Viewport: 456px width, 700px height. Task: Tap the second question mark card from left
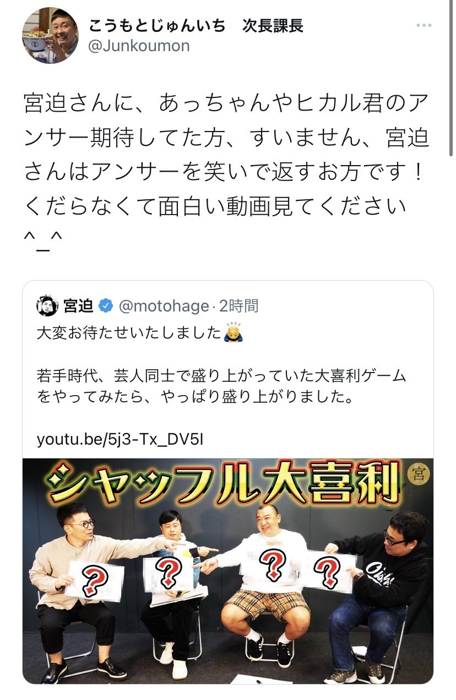(169, 573)
